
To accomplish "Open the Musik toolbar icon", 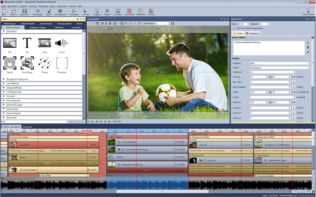I will pyautogui.click(x=49, y=11).
